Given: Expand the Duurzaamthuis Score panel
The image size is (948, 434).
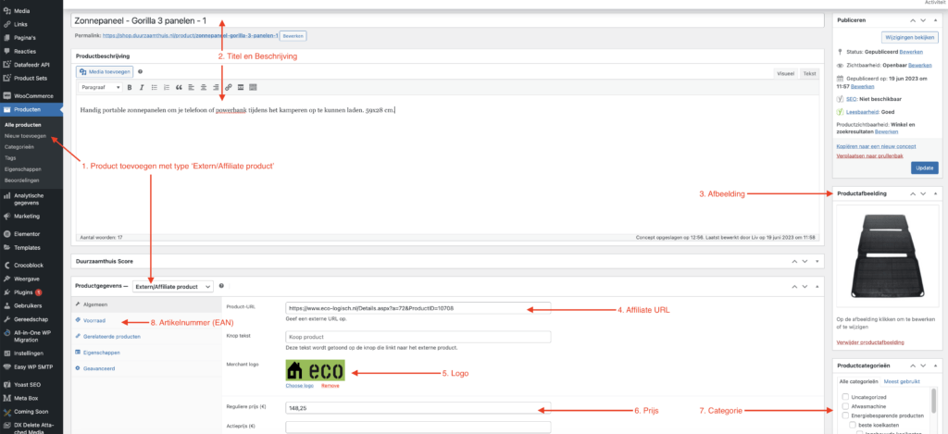Looking at the screenshot, I should click(x=817, y=261).
